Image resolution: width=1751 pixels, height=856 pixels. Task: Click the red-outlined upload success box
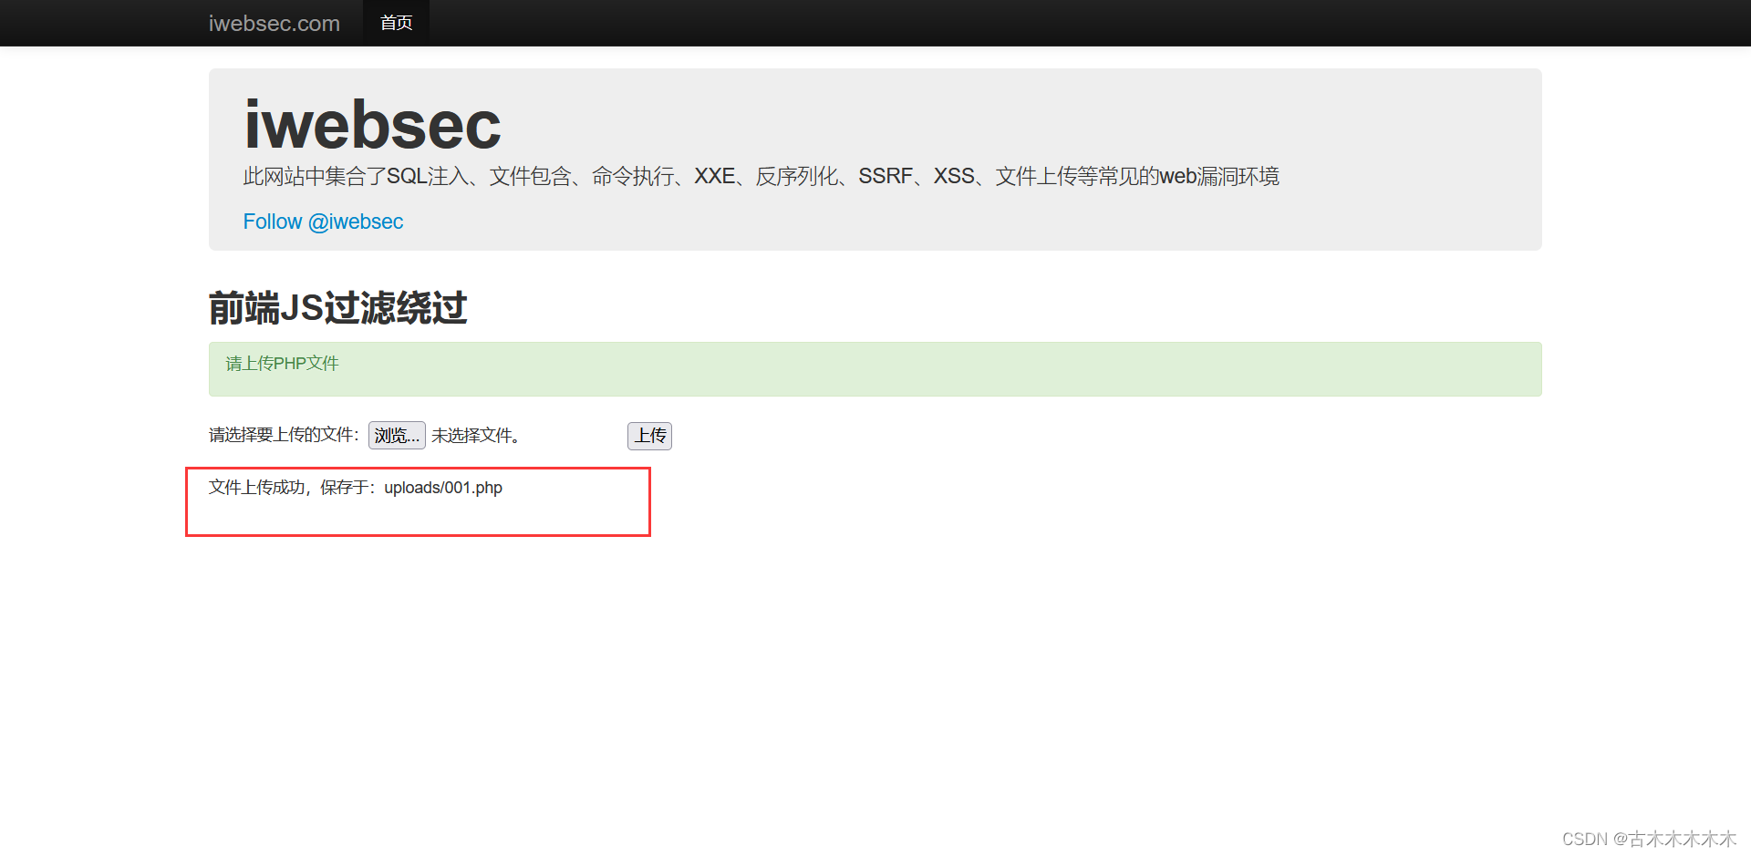point(418,501)
